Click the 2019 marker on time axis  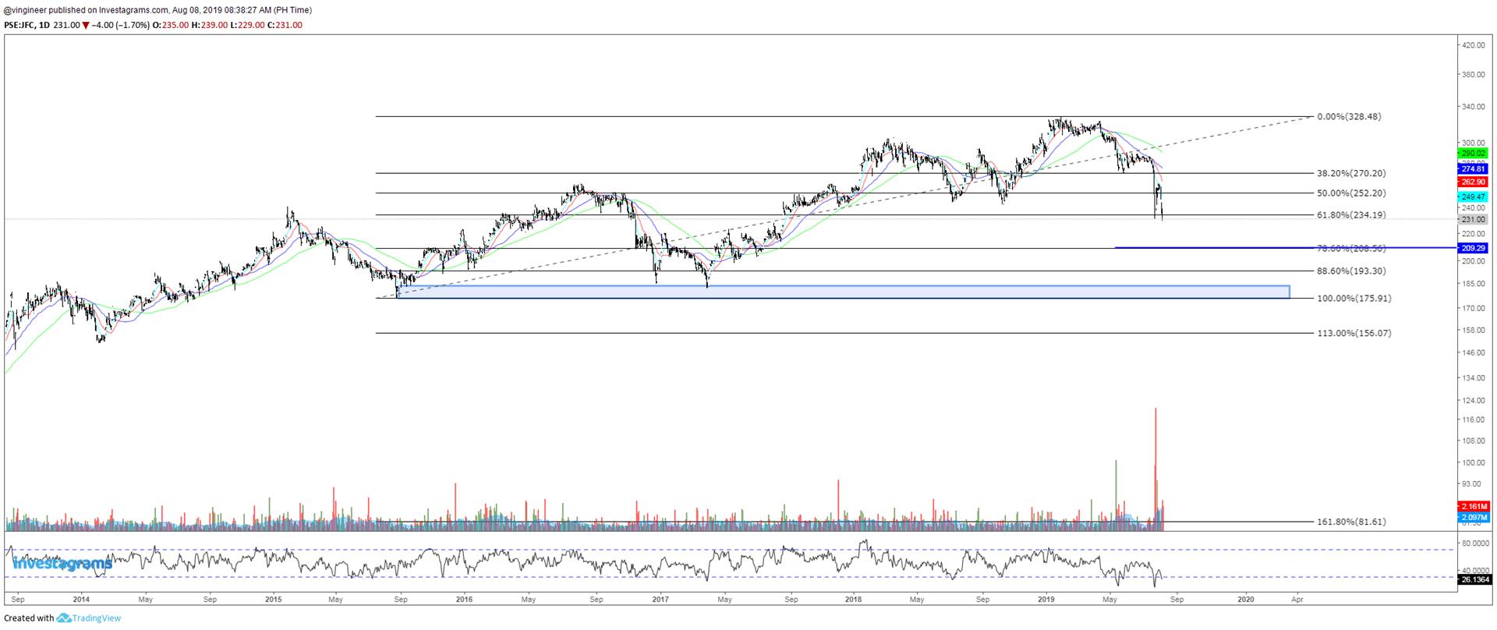tap(1046, 600)
